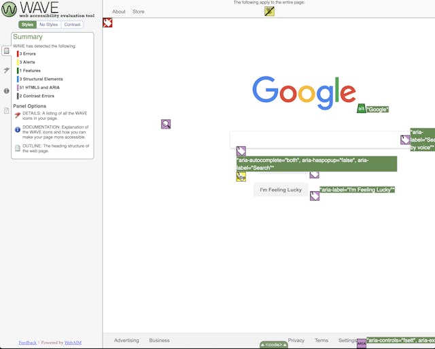Screen dimensions: 435x349
Task: Open the Details flag tab in sidebar strip
Action: pos(6,70)
